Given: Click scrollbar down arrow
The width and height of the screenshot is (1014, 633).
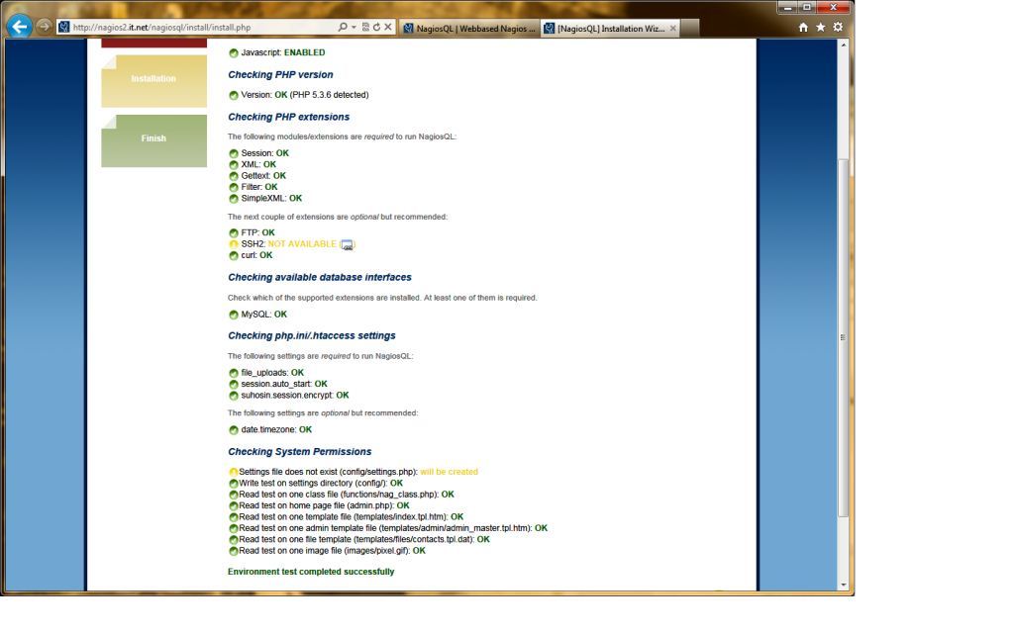Looking at the screenshot, I should (844, 586).
